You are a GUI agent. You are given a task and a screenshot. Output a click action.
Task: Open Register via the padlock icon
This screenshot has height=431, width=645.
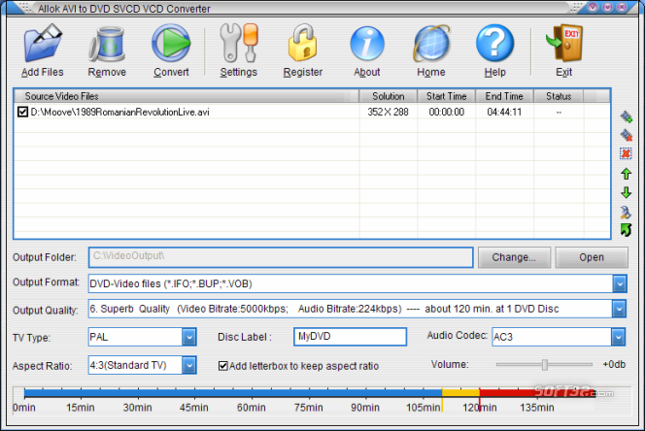coord(303,43)
